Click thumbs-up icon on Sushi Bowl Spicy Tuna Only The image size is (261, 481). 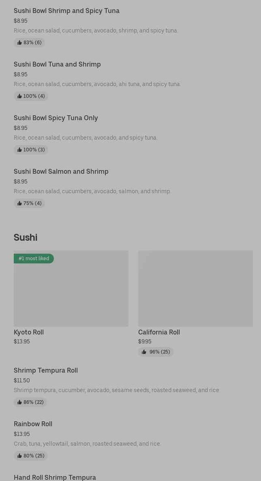click(x=19, y=150)
